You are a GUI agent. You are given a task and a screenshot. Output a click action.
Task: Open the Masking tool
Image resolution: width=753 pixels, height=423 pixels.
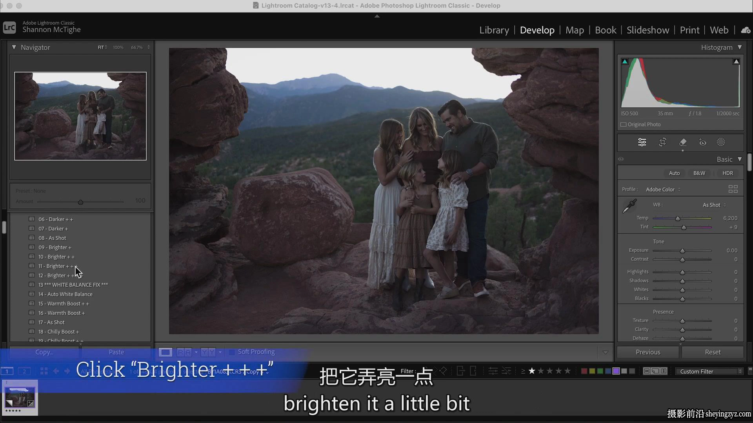[x=721, y=142]
